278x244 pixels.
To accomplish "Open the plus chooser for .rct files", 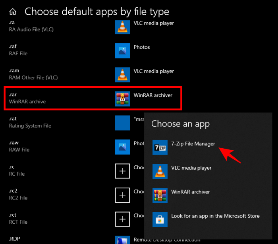I will [x=122, y=219].
